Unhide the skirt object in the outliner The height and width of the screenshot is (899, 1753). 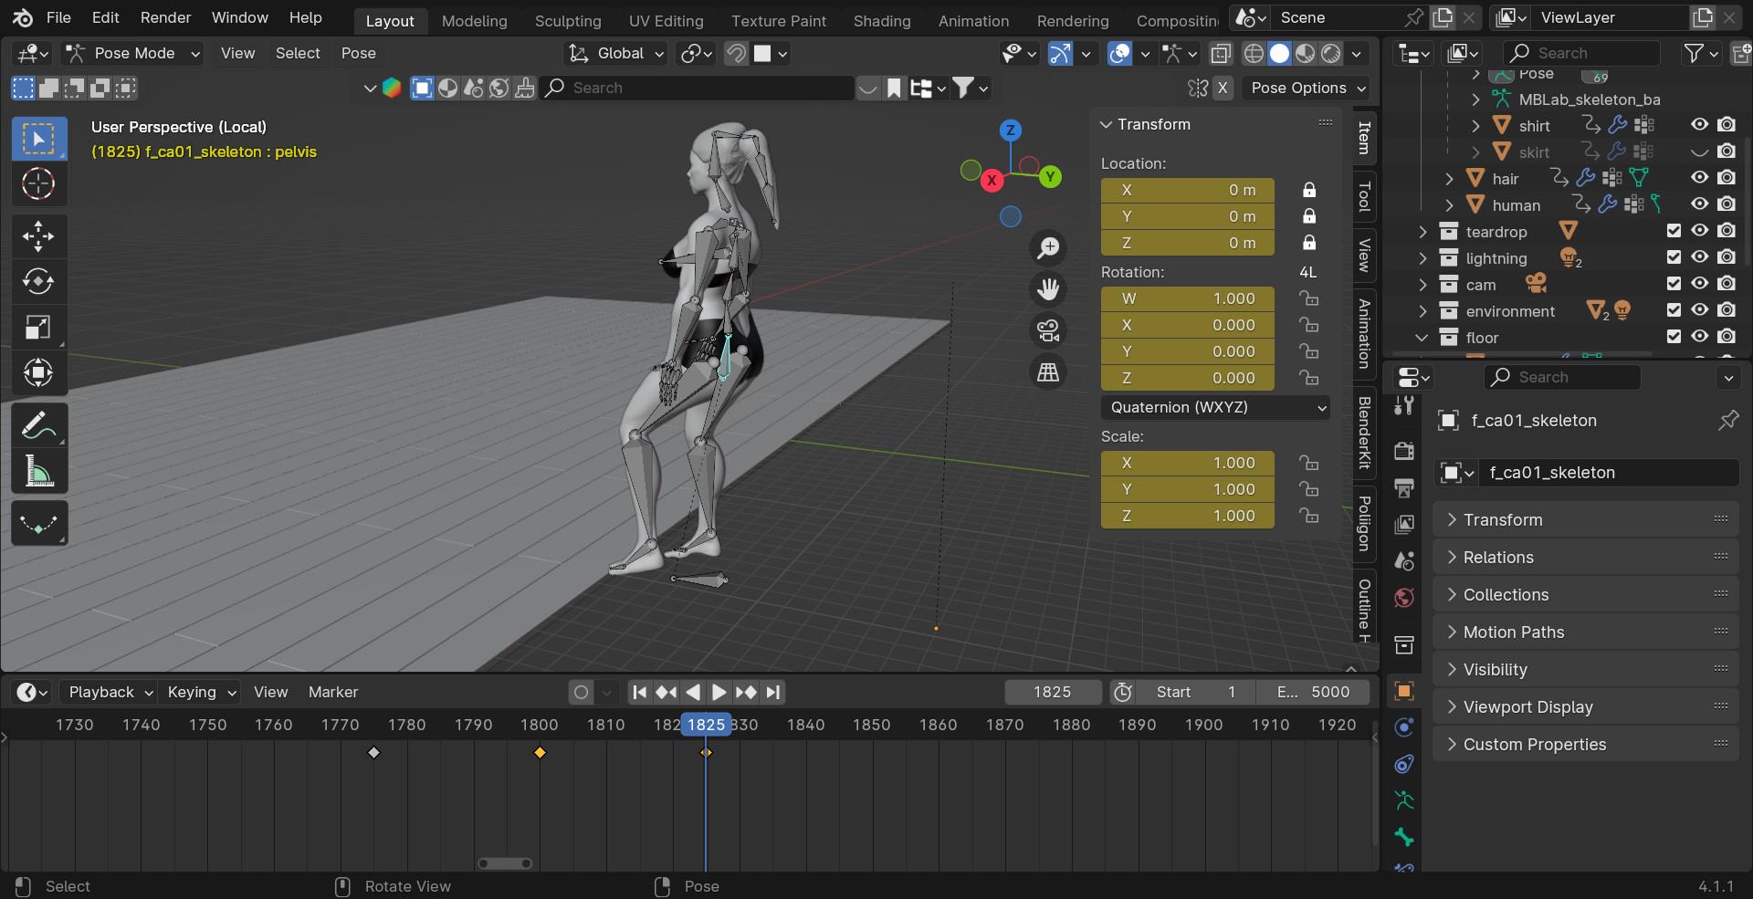coord(1698,152)
